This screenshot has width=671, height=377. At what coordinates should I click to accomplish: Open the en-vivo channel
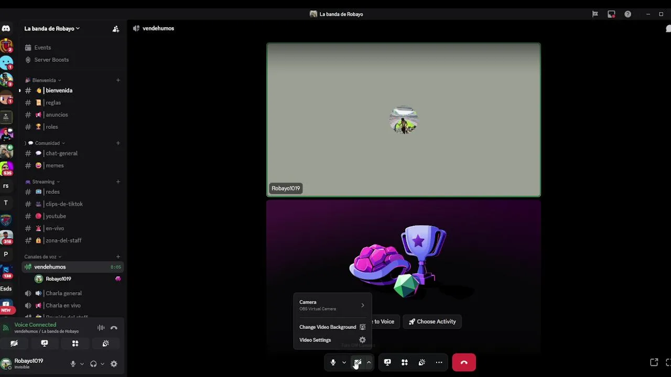[73, 228]
